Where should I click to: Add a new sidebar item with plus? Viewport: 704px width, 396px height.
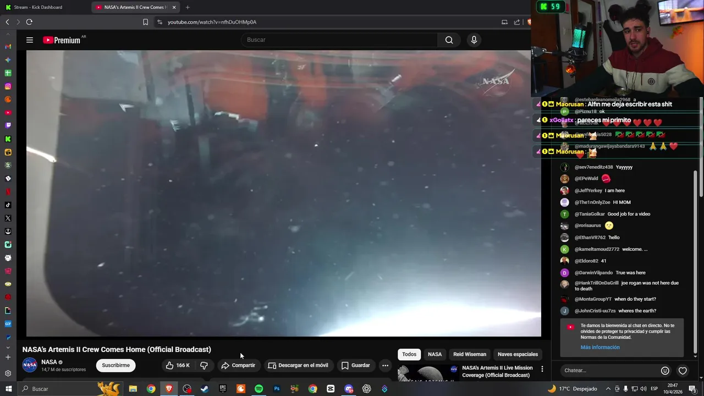tap(8, 357)
